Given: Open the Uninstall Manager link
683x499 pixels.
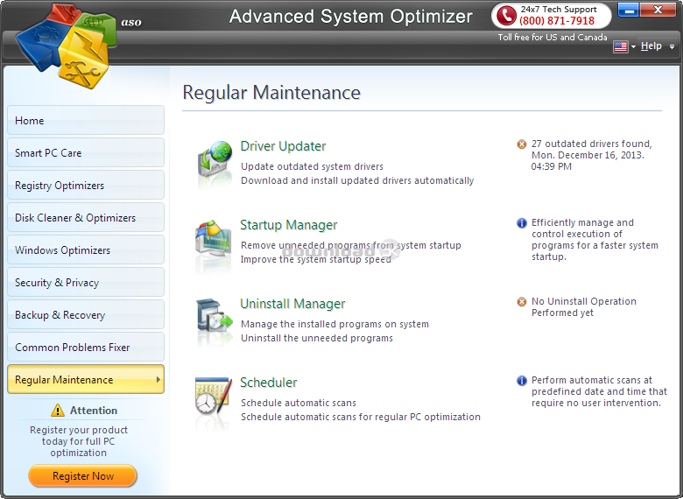Looking at the screenshot, I should pos(292,304).
